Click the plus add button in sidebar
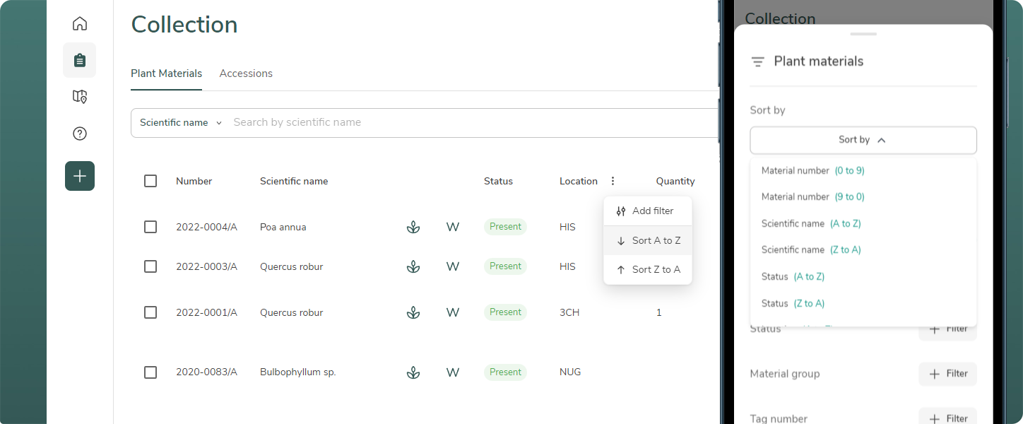The height and width of the screenshot is (424, 1023). 80,176
